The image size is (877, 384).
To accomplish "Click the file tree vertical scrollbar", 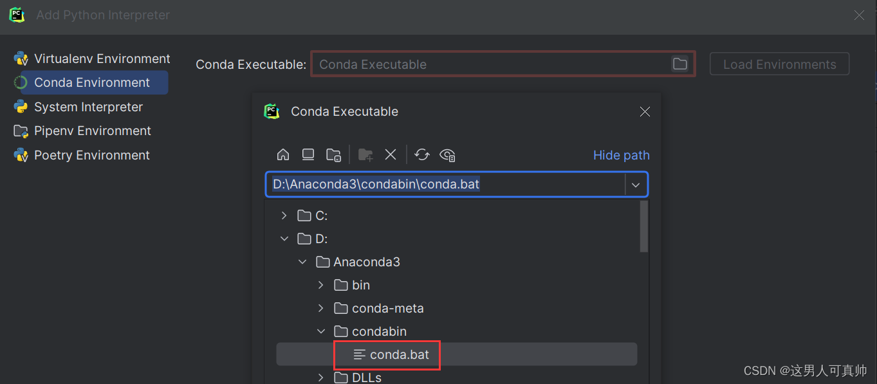I will pyautogui.click(x=643, y=226).
